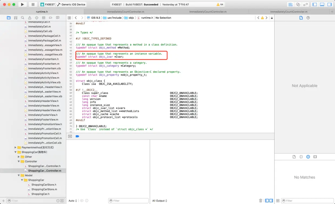Toggle breakpoints activation in debug bar
335x204 pixels.
pos(77,136)
